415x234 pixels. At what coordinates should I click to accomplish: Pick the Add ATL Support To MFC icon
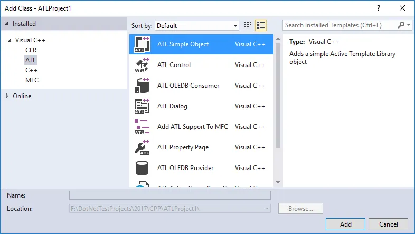tap(142, 127)
